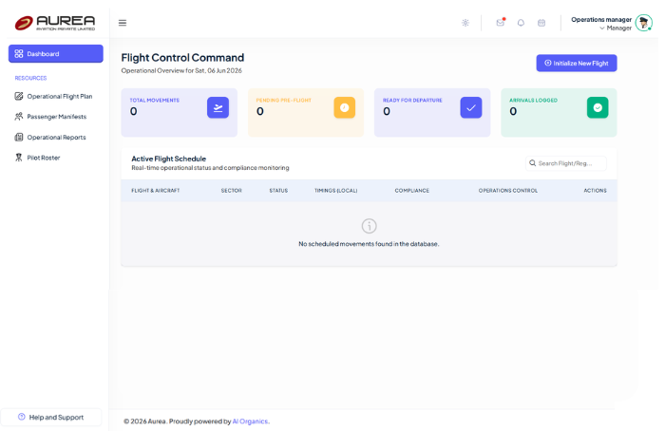Image resolution: width=665 pixels, height=431 pixels.
Task: Click the Pilot Roster icon
Action: click(x=19, y=158)
